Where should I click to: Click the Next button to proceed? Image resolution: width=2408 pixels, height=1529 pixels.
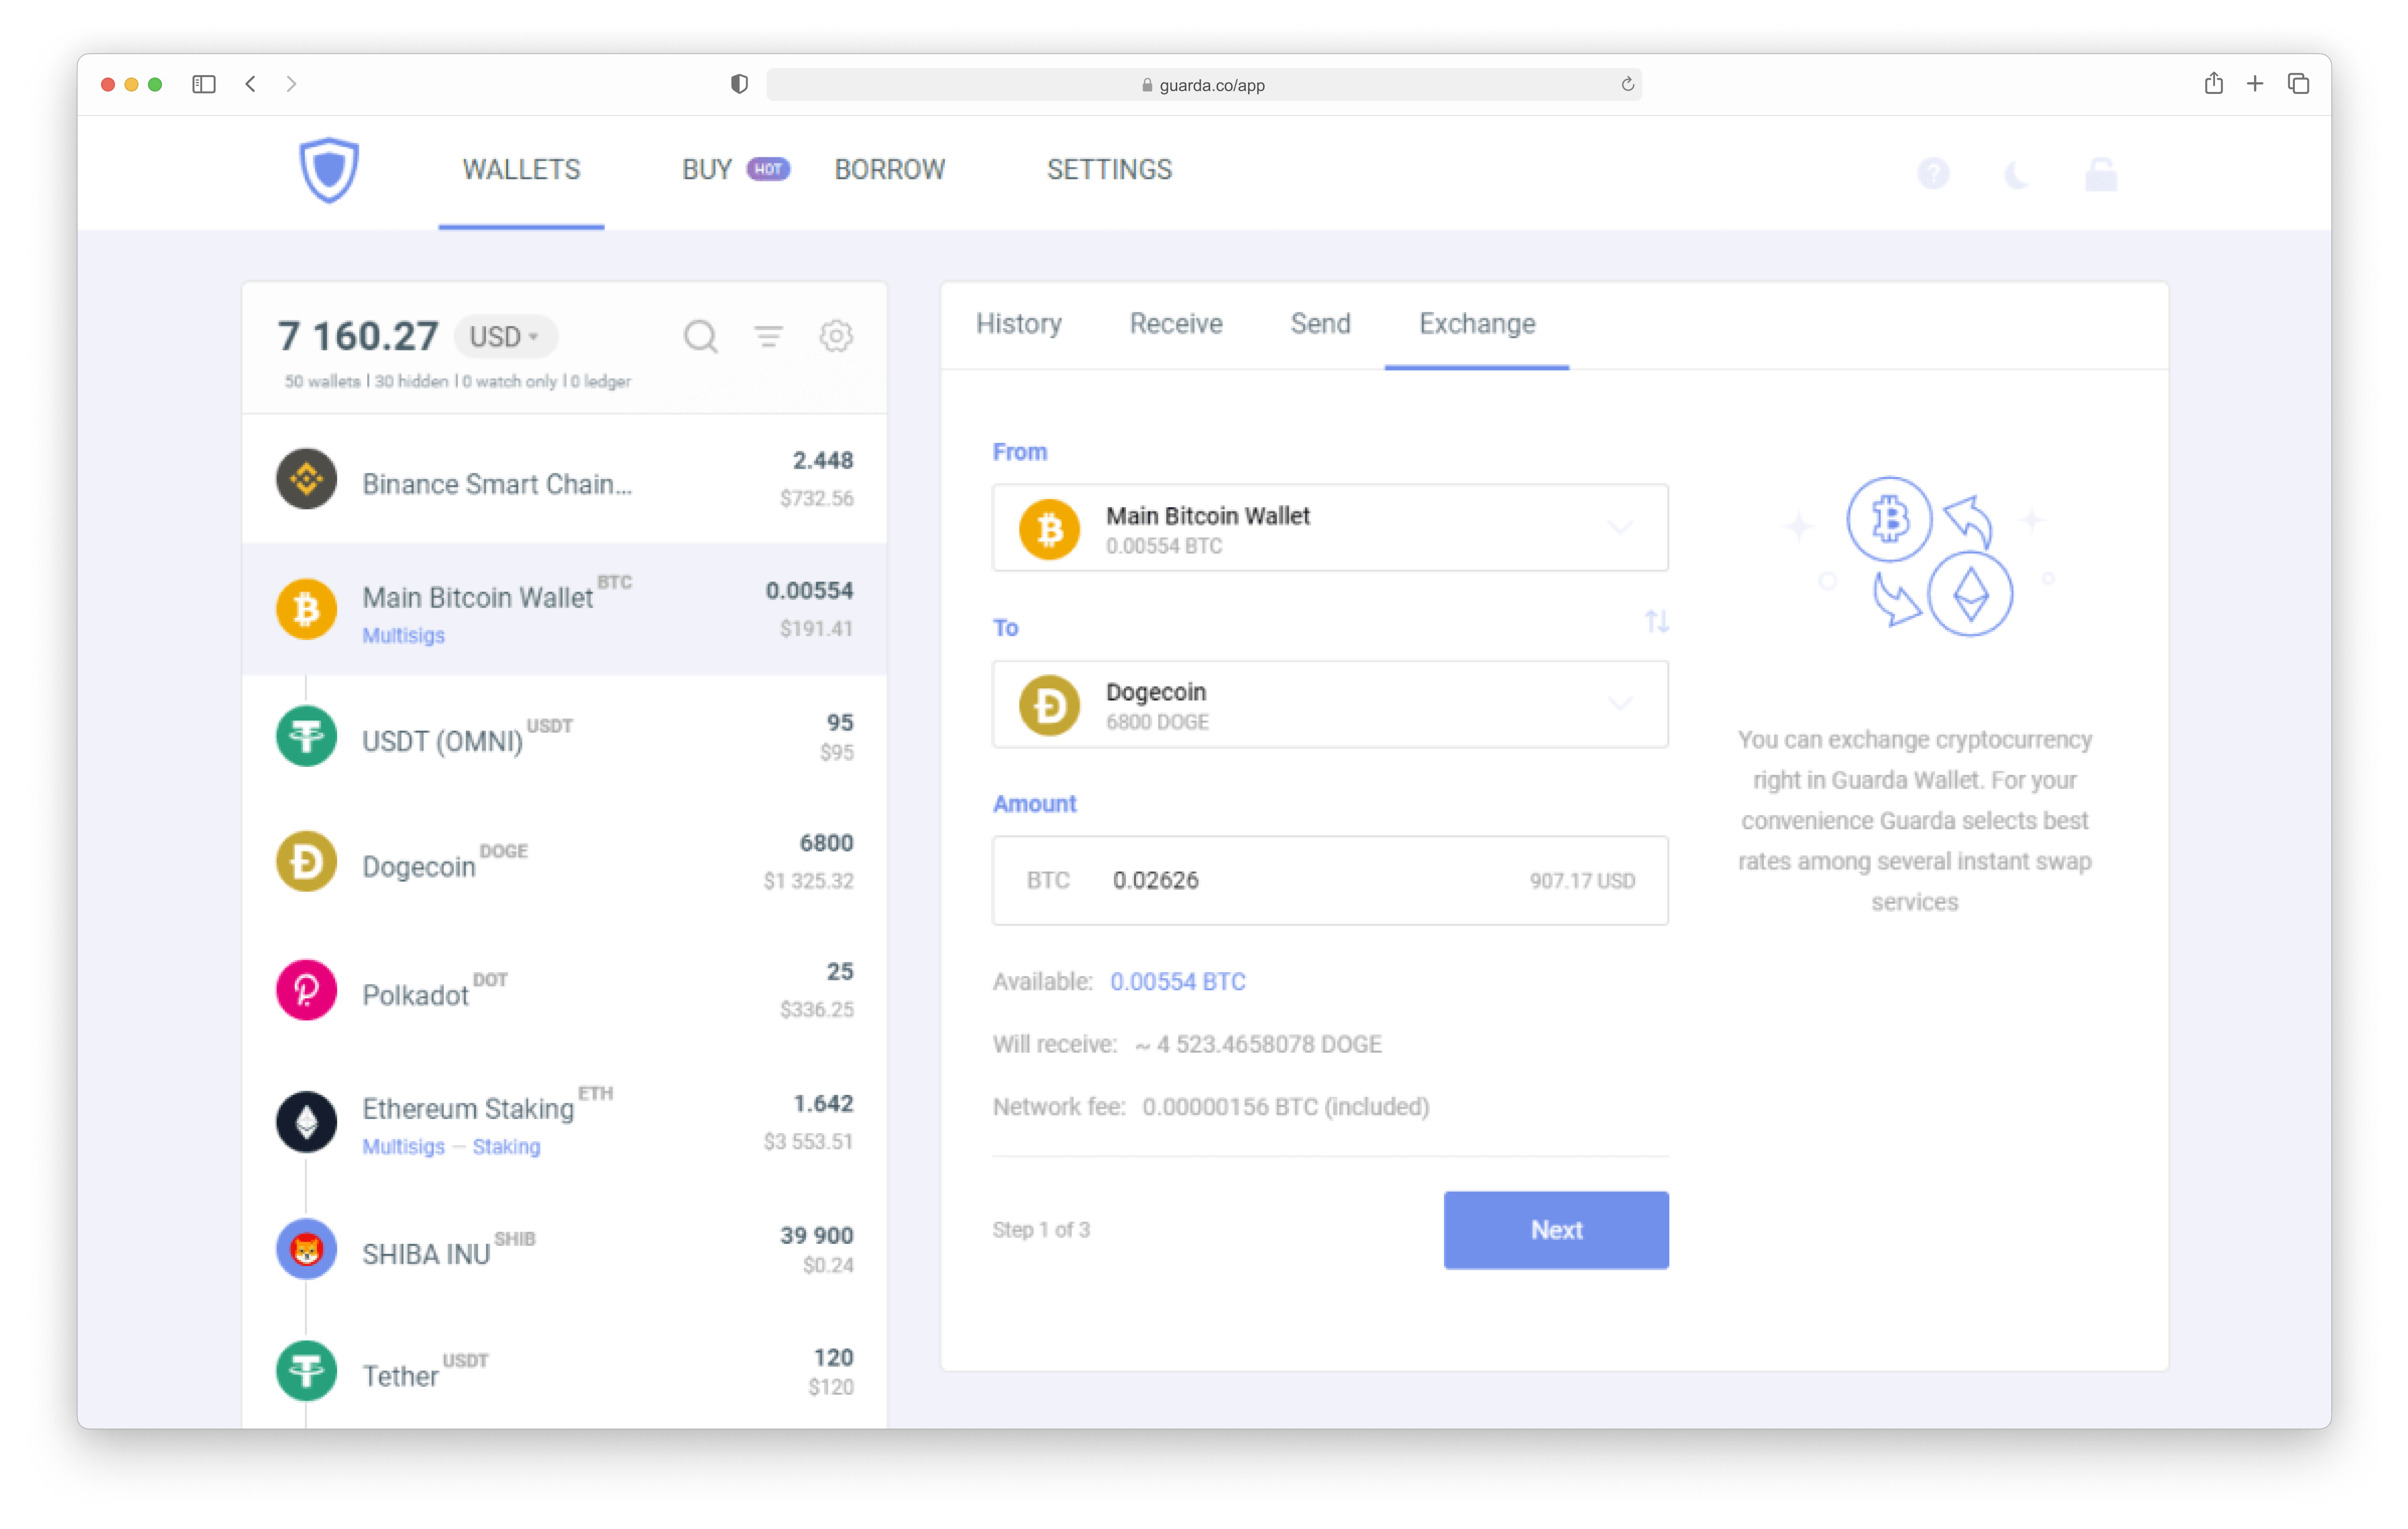[x=1555, y=1229]
